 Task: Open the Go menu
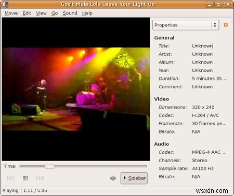pos(55,13)
